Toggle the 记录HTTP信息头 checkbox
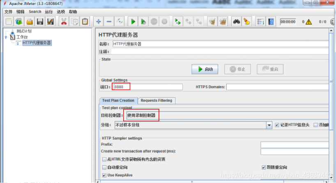This screenshot has width=336, height=183. [277, 125]
